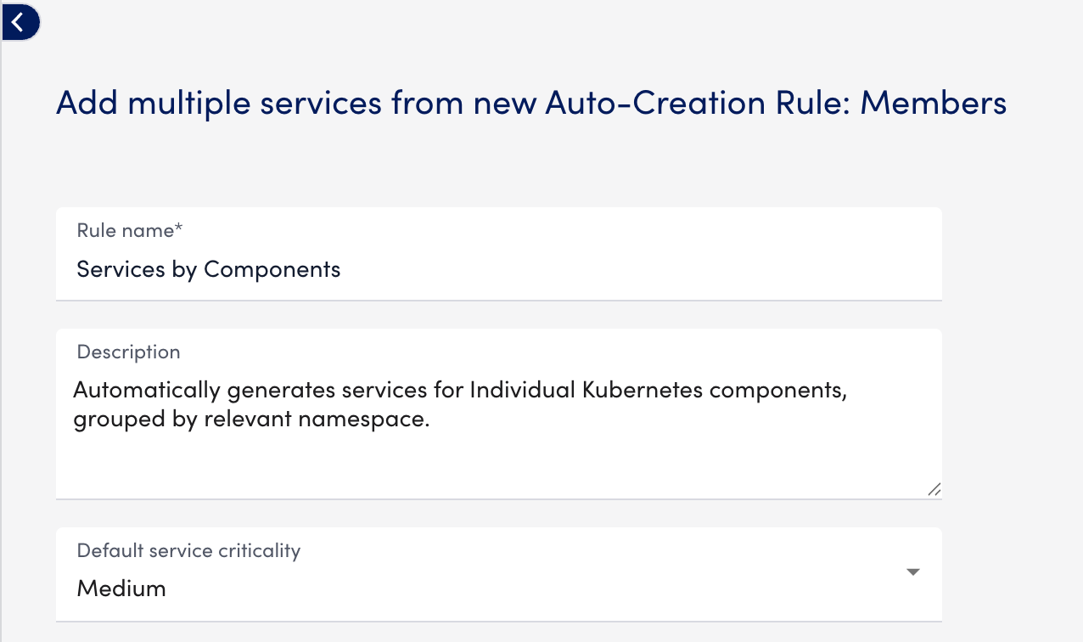
Task: Click the Description field label
Action: [x=128, y=352]
